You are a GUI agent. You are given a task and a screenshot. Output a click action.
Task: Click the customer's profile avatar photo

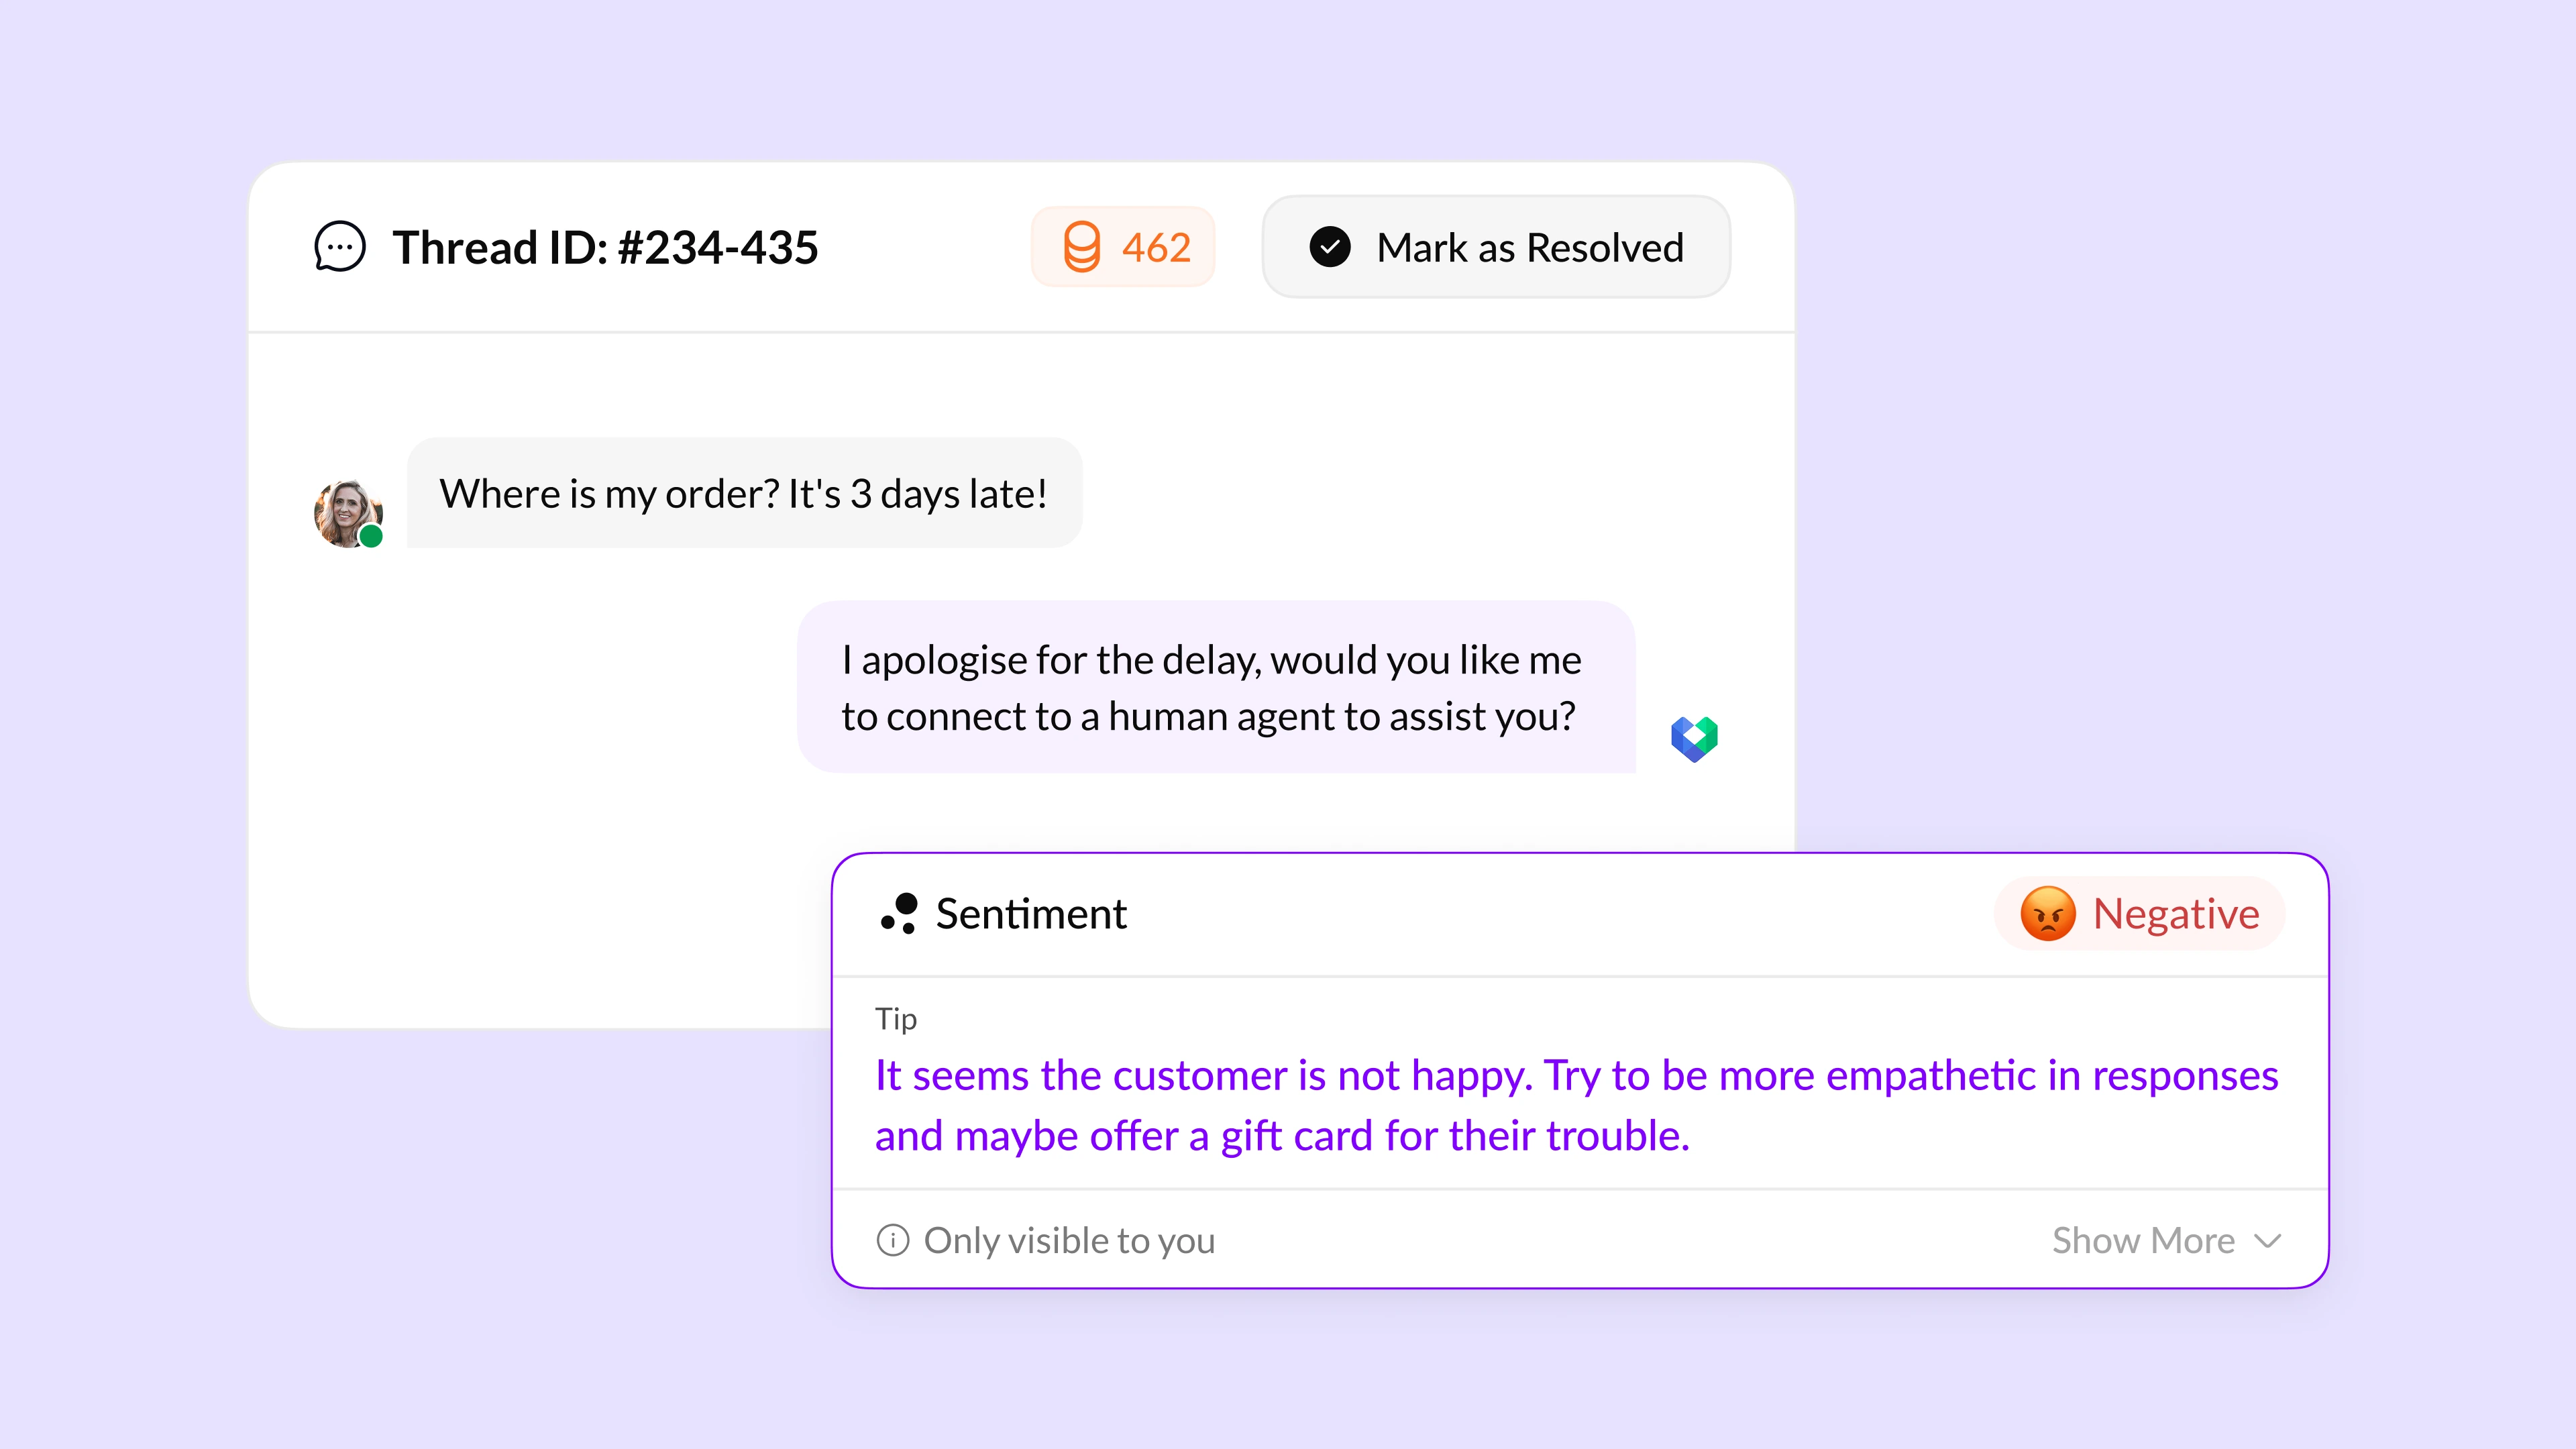click(x=347, y=511)
